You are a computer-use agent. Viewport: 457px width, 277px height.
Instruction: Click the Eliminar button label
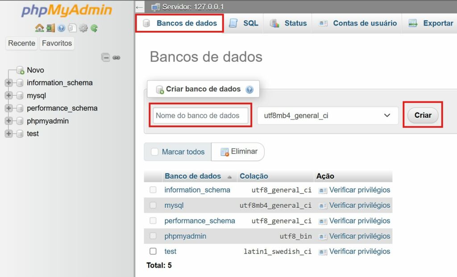[x=244, y=151]
